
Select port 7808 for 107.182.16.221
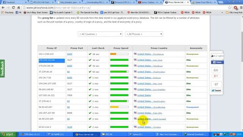(69, 95)
